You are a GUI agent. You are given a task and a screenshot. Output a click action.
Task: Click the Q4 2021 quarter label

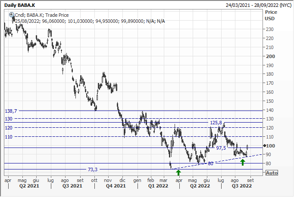[113, 186]
